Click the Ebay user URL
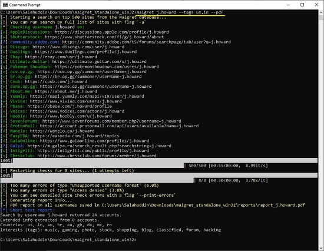 pos(61,57)
